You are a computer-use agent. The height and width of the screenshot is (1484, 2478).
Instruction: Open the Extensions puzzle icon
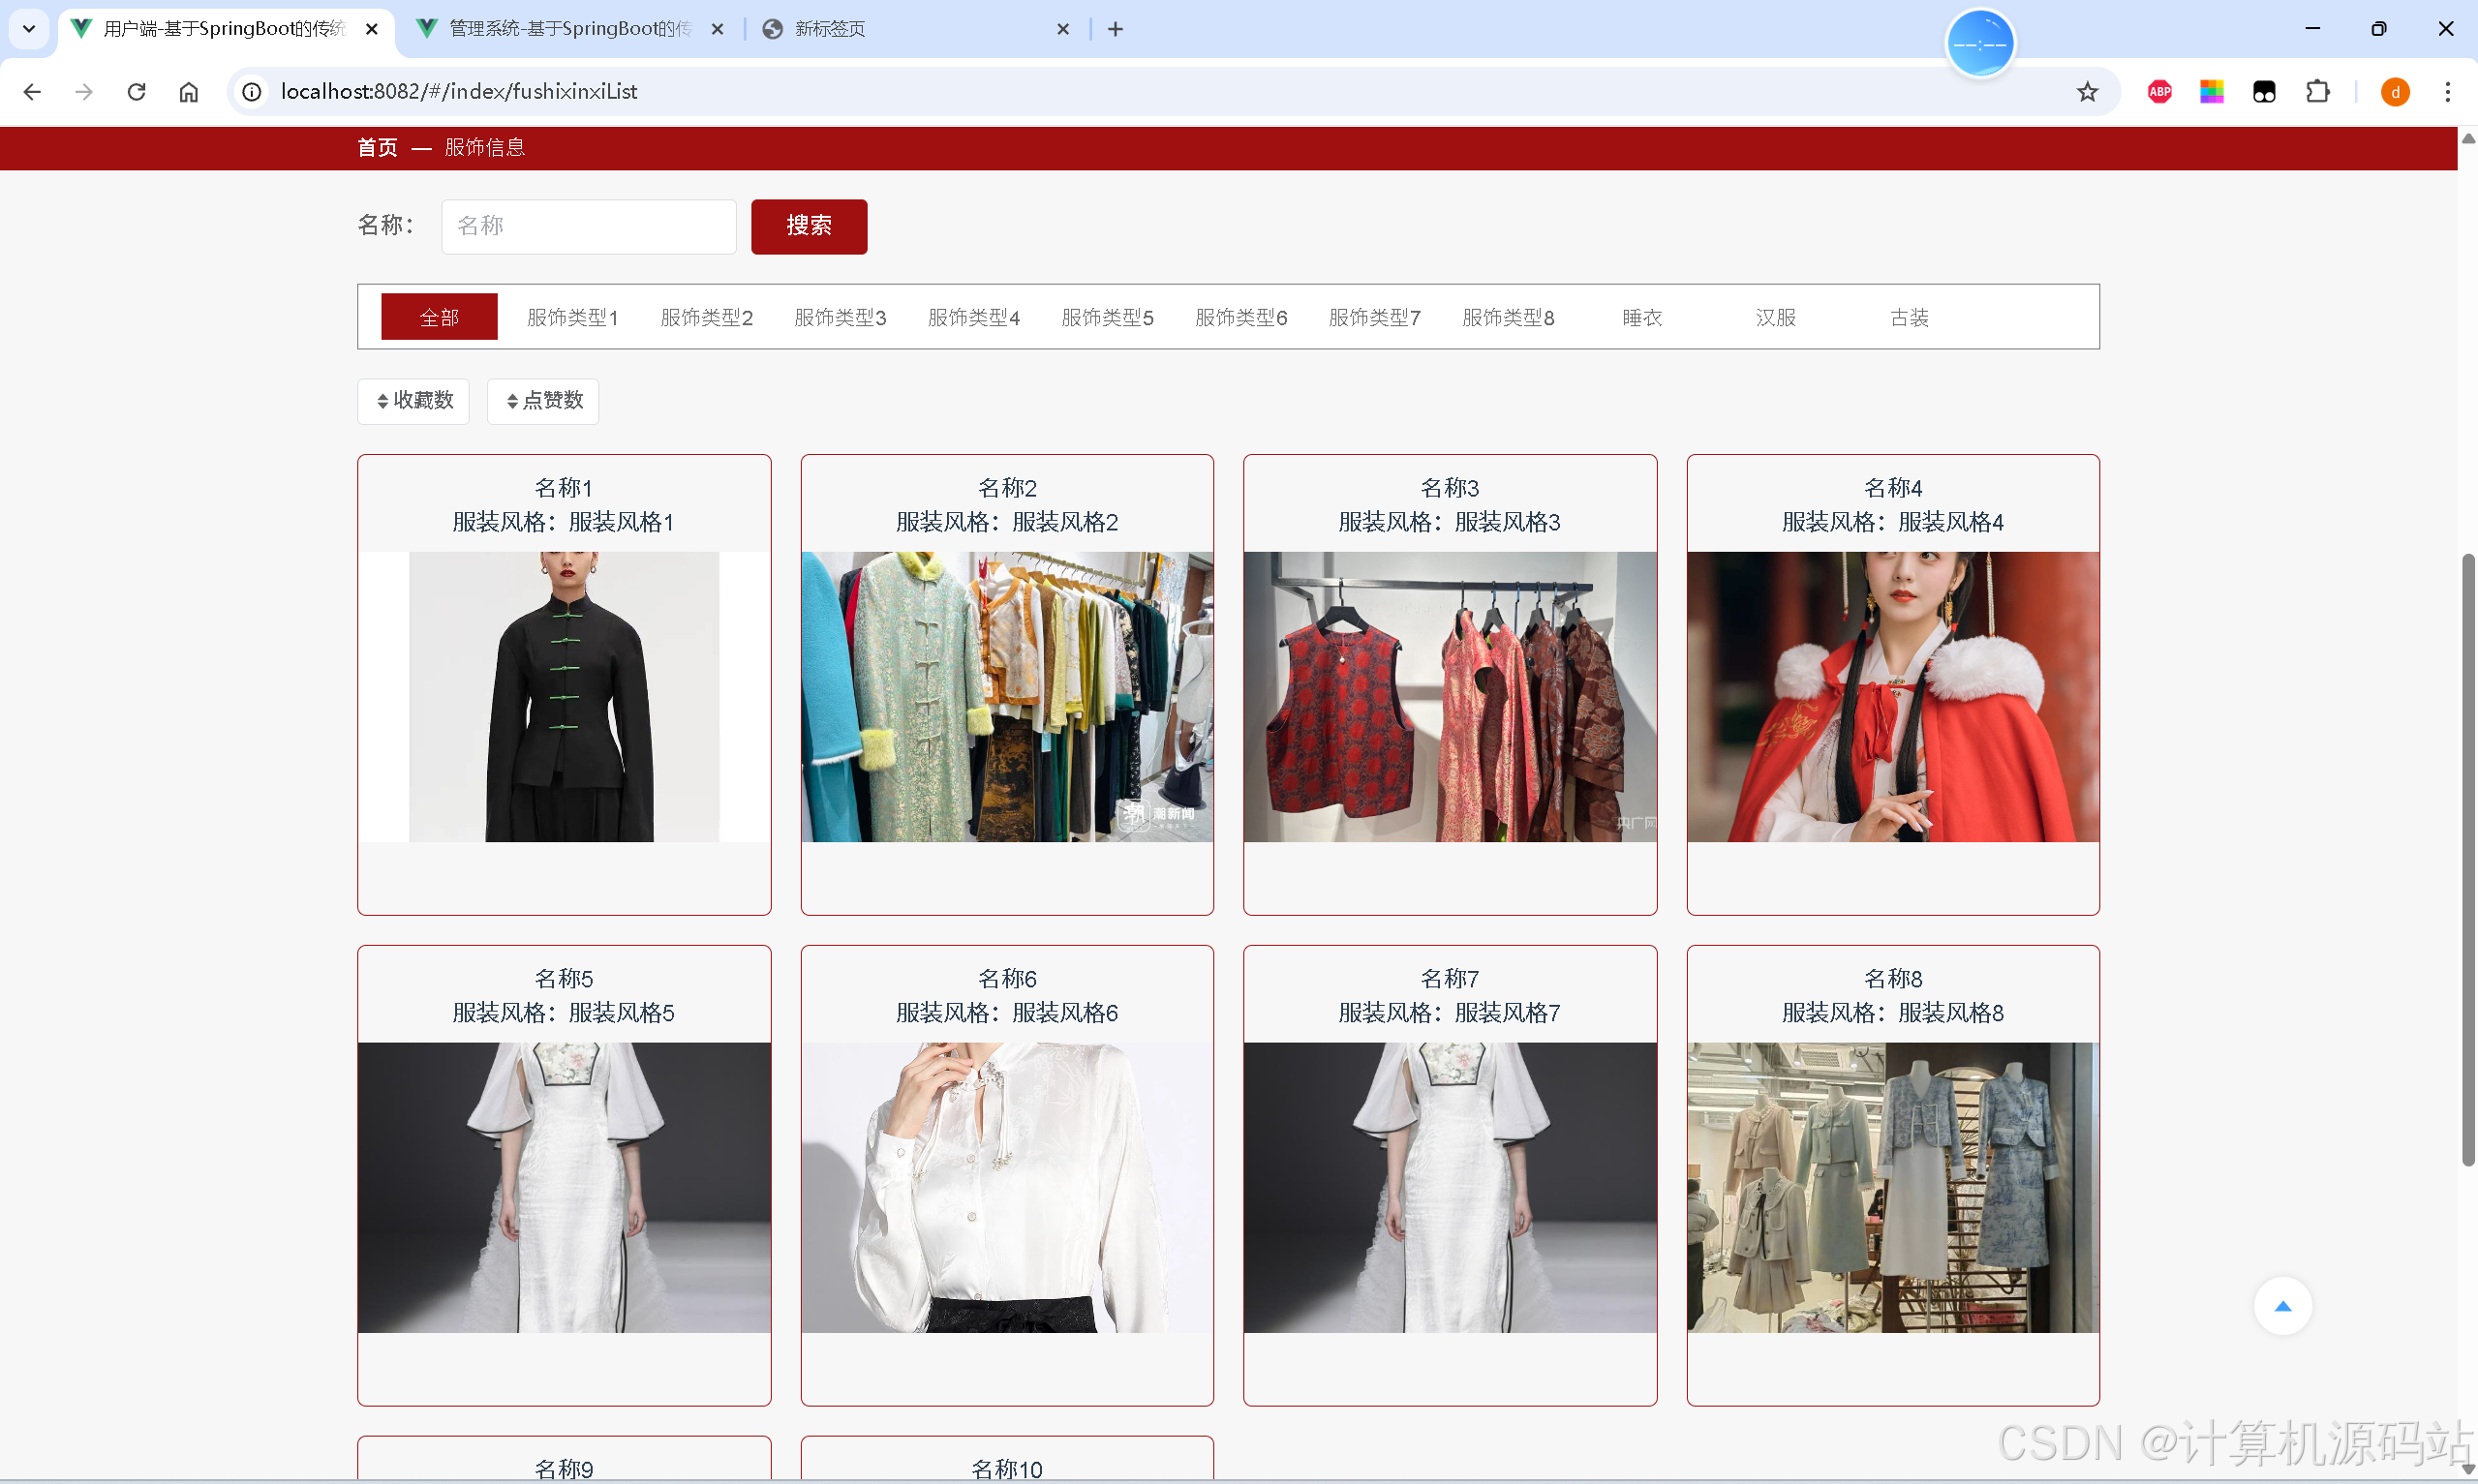[2316, 92]
